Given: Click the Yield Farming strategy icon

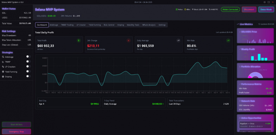Looking at the screenshot, I should point(3,72).
